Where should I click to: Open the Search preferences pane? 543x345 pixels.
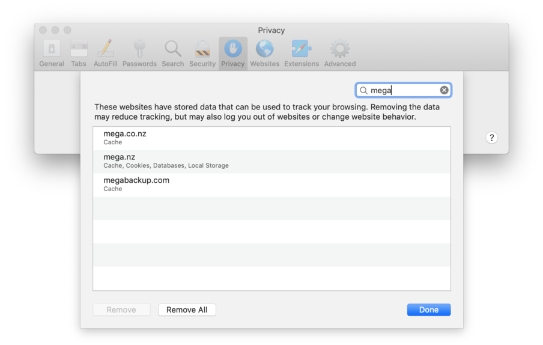[x=172, y=53]
